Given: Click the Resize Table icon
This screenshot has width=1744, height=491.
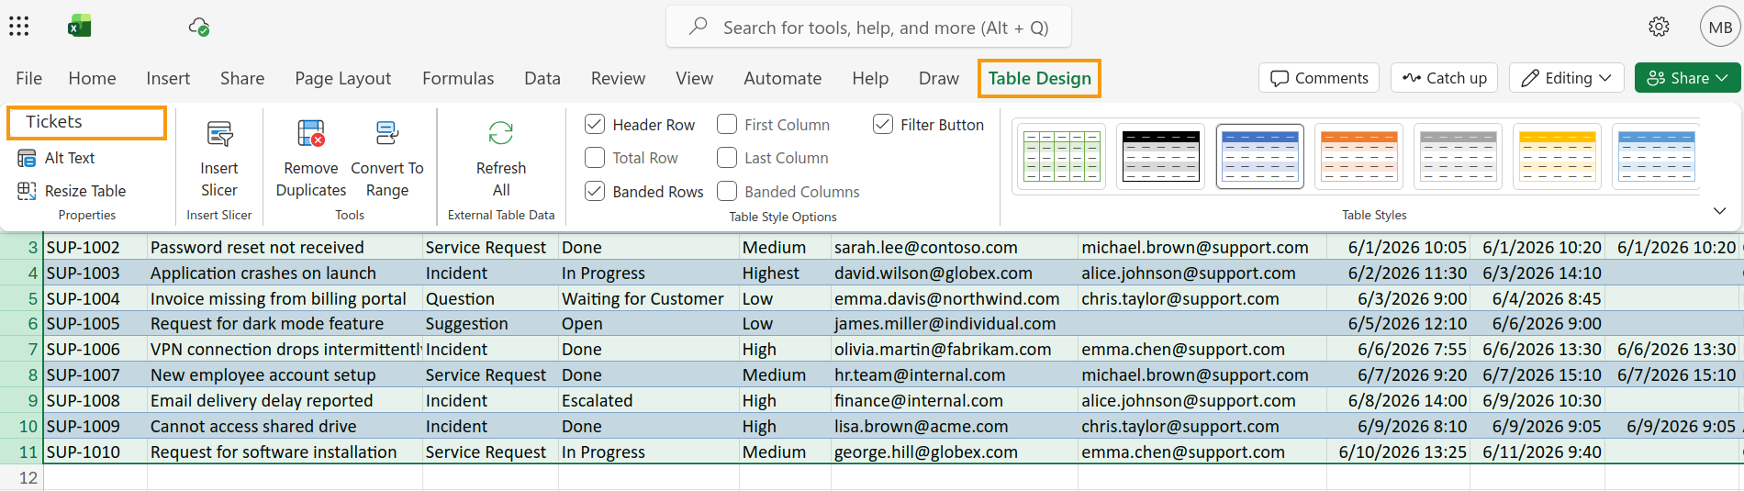Looking at the screenshot, I should 27,191.
